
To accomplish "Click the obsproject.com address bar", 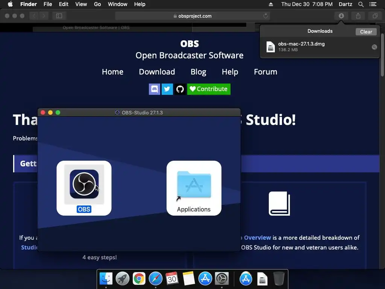I will tap(193, 16).
